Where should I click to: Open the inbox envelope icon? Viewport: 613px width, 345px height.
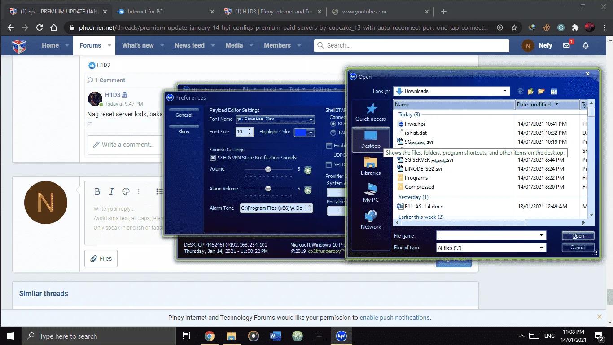(567, 45)
